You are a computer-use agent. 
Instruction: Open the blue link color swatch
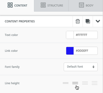[x=70, y=51]
